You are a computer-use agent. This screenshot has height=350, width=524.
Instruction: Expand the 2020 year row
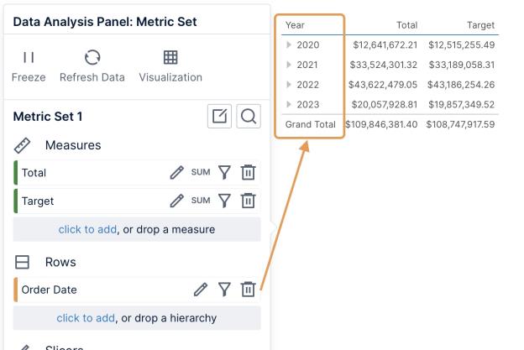(290, 45)
